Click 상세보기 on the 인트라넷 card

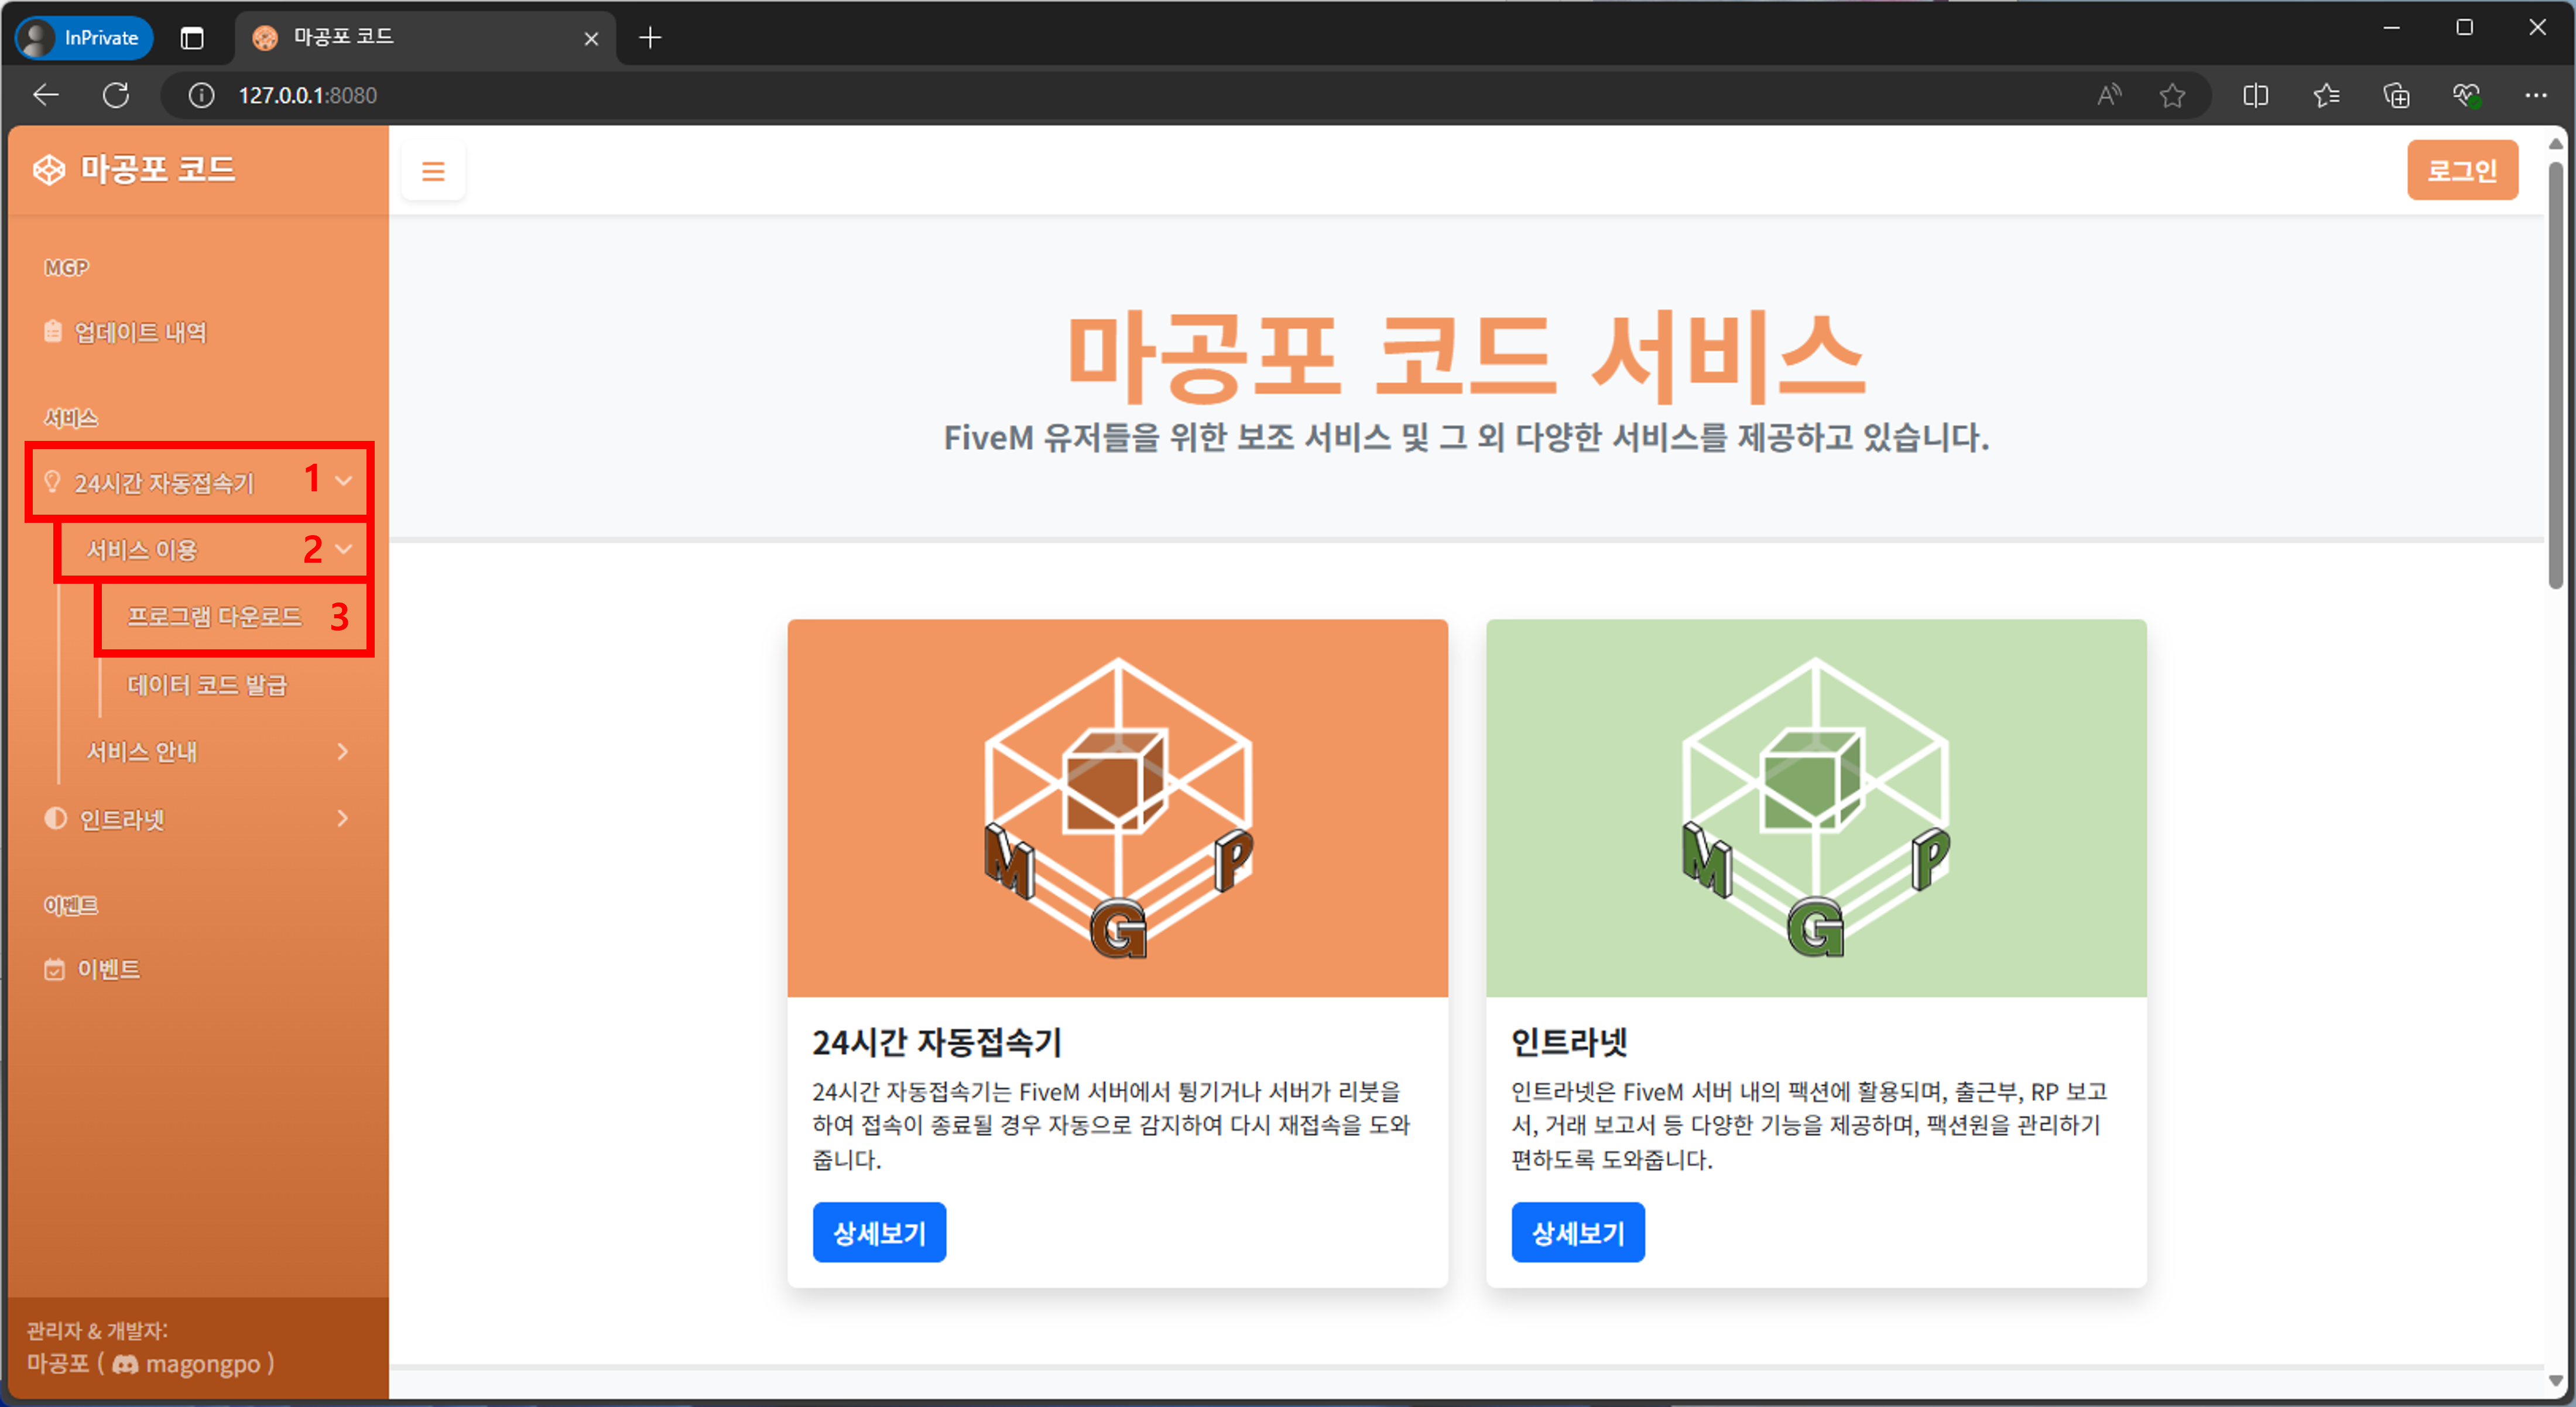(x=1578, y=1232)
